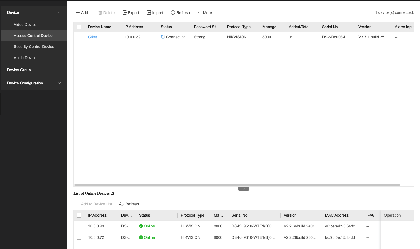Click the Add device plus icon

pos(78,13)
